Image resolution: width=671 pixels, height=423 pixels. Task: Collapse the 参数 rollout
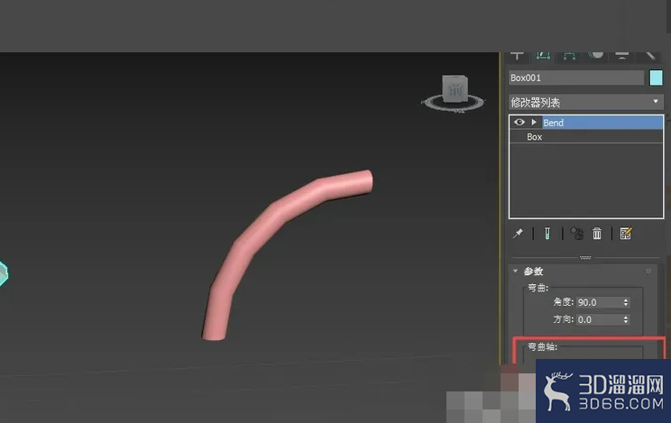click(515, 271)
